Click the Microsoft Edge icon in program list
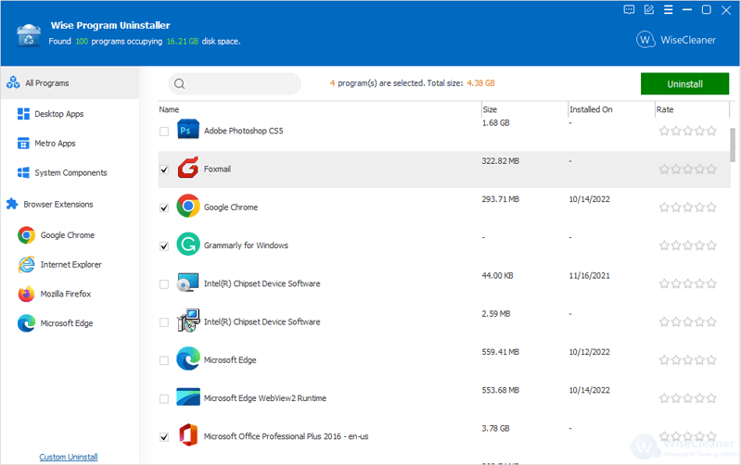Viewport: 741px width, 465px height. 188,358
